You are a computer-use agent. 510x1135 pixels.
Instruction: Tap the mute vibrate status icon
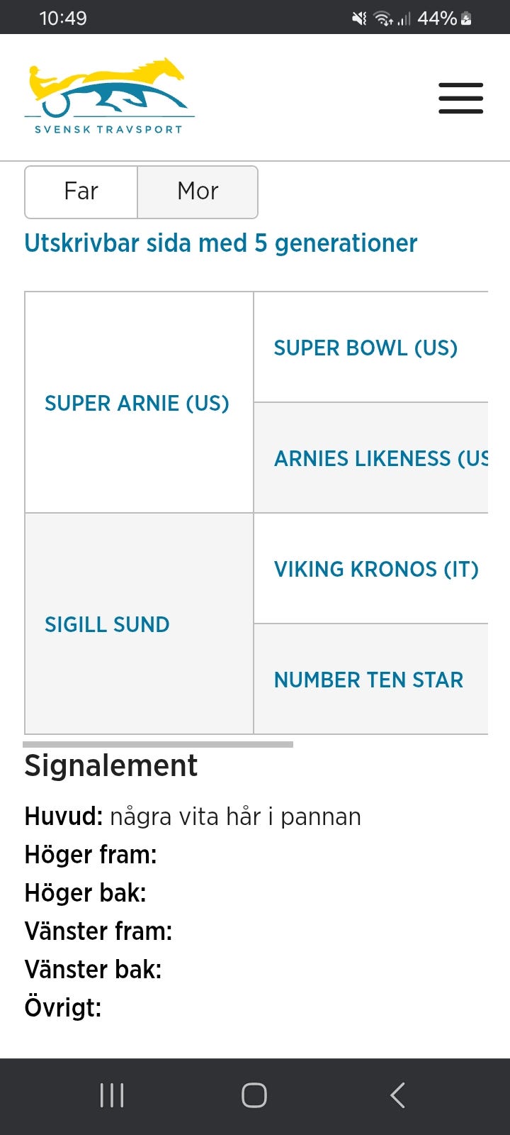pyautogui.click(x=359, y=18)
